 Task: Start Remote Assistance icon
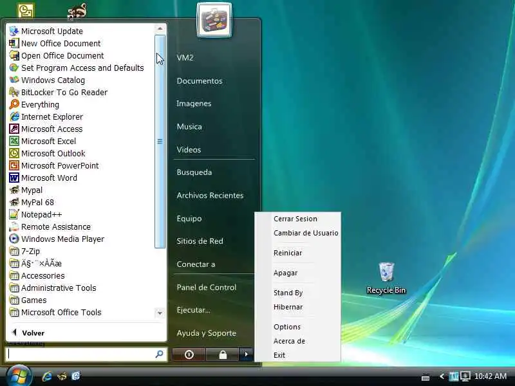14,226
